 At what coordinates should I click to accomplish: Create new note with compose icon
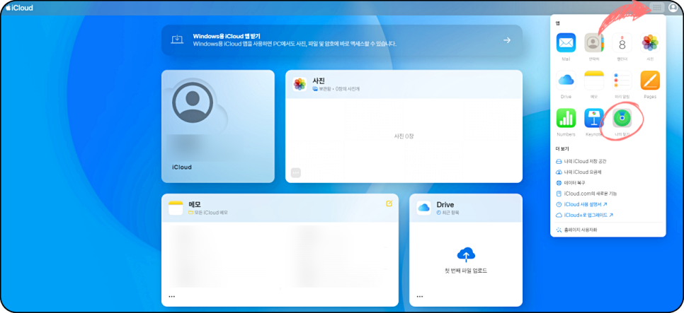(389, 203)
